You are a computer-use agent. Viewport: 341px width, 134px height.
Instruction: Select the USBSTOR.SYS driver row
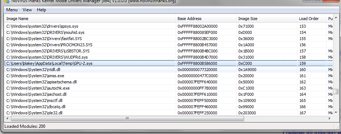pos(169,51)
